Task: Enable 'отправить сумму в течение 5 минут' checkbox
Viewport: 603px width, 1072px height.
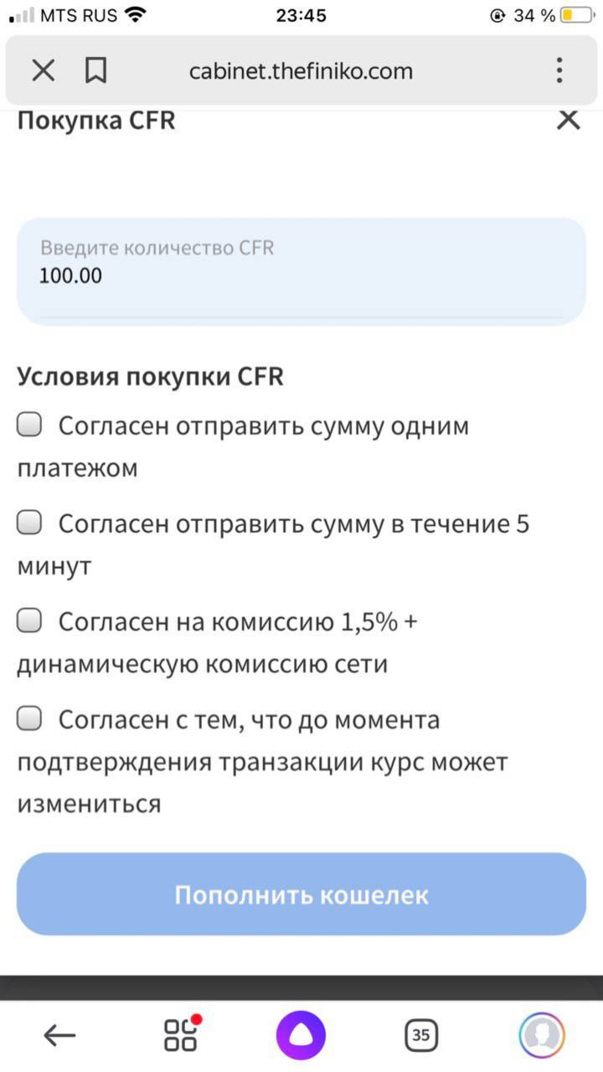Action: click(x=30, y=524)
